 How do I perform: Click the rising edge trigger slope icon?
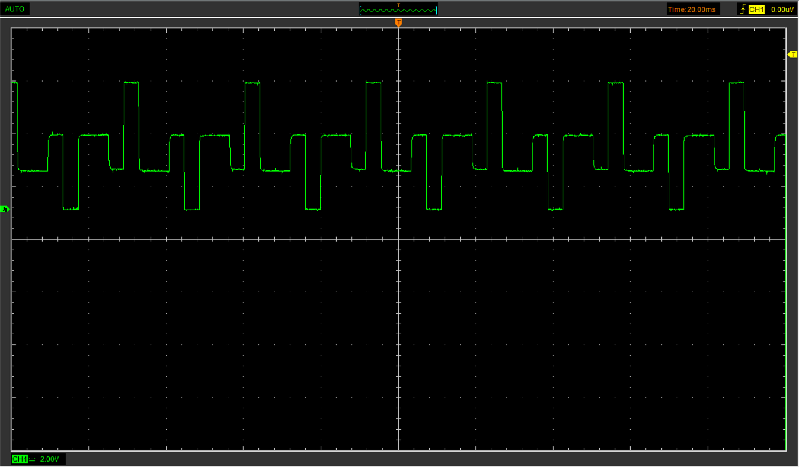tap(742, 9)
